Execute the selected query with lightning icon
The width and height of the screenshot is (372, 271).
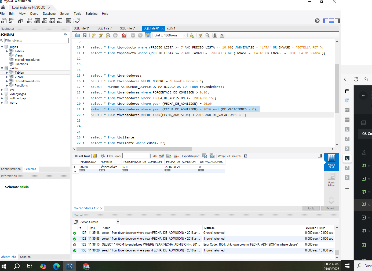click(x=93, y=35)
